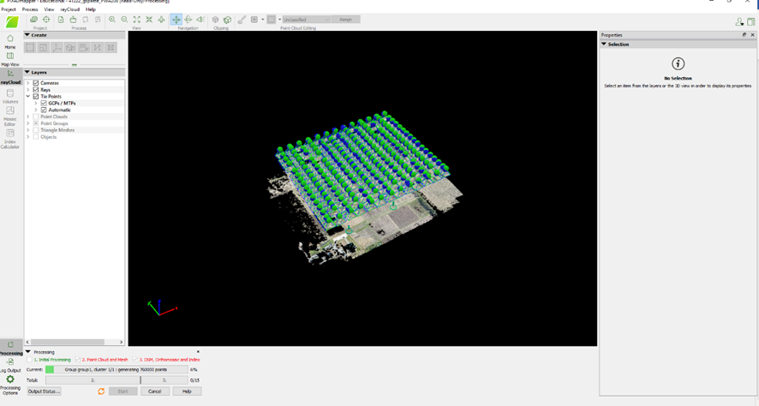This screenshot has width=759, height=406.
Task: Click the Pix4D green logo icon
Action: coord(12,21)
